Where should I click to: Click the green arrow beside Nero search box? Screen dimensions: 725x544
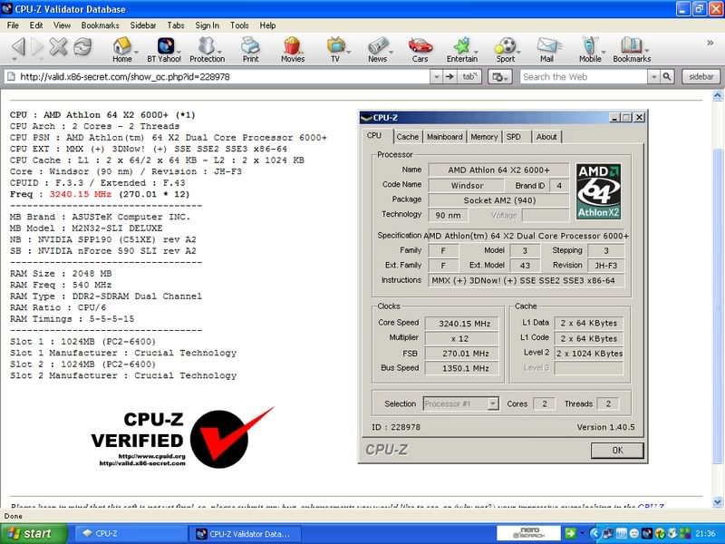tap(570, 533)
